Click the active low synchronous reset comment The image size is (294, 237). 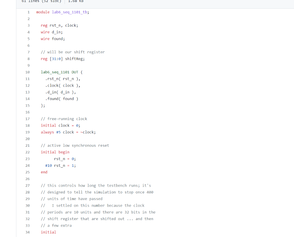pos(75,145)
